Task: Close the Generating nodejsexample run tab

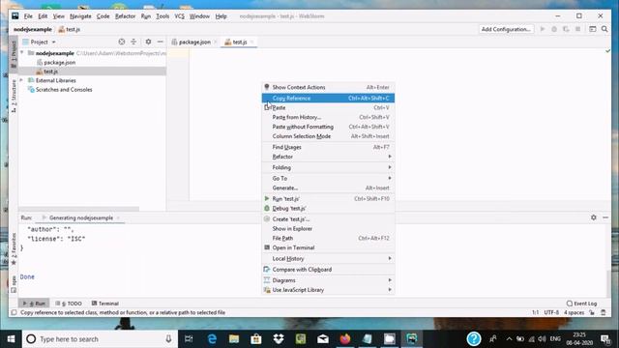Action: (x=118, y=217)
